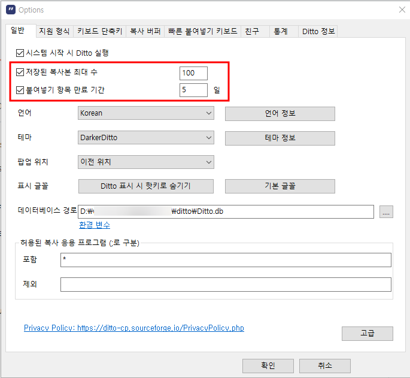This screenshot has width=410, height=378.
Task: Open the 테마 dropdown showing DarkerDitto
Action: [x=146, y=137]
